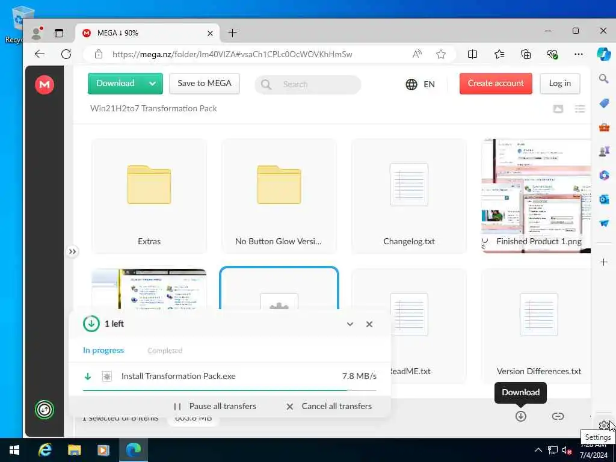Screen dimensions: 616x462
Task: Open the Edge sidebar search icon
Action: 604,79
